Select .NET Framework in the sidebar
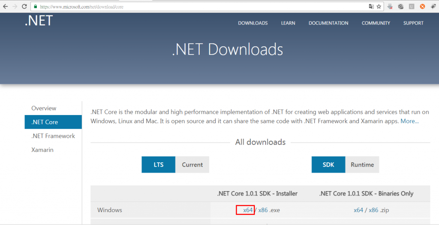This screenshot has width=439, height=225. (53, 136)
